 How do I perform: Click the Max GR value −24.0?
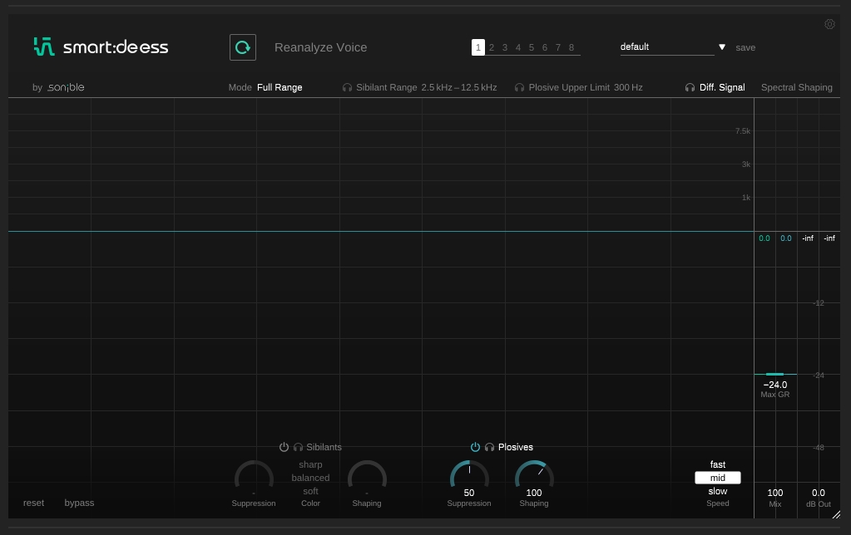click(x=775, y=385)
